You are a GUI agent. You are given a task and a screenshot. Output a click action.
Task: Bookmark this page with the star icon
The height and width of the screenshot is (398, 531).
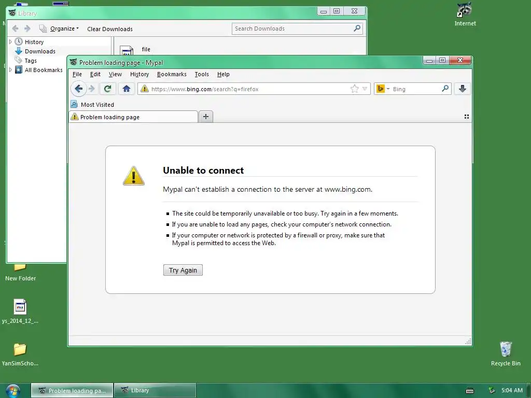point(354,89)
